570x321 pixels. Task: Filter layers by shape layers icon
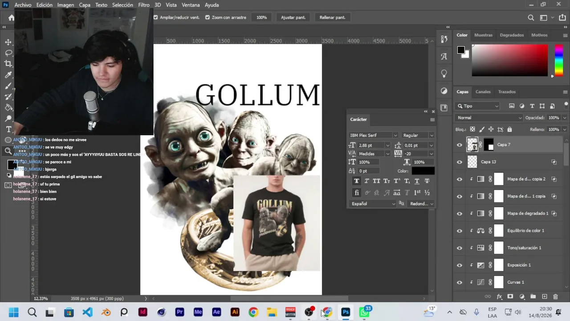[x=542, y=106]
